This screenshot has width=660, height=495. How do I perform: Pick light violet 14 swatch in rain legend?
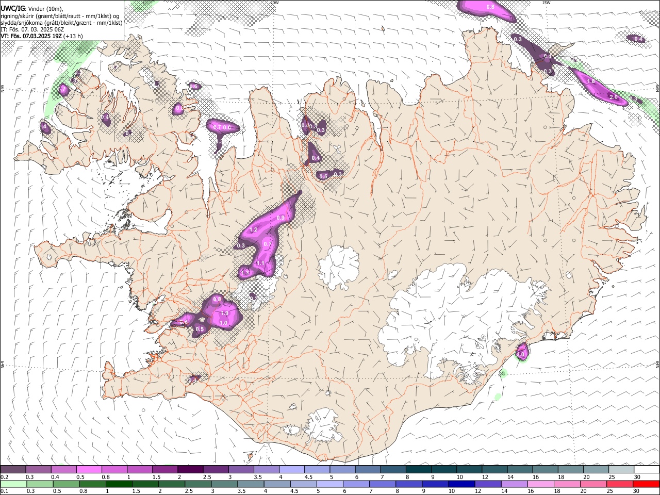point(514,484)
